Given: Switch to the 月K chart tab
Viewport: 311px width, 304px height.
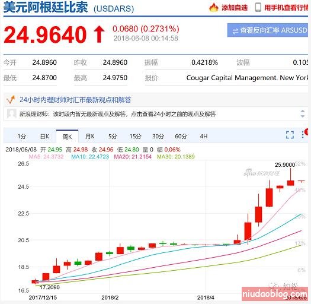Looking at the screenshot, I should tap(90, 137).
